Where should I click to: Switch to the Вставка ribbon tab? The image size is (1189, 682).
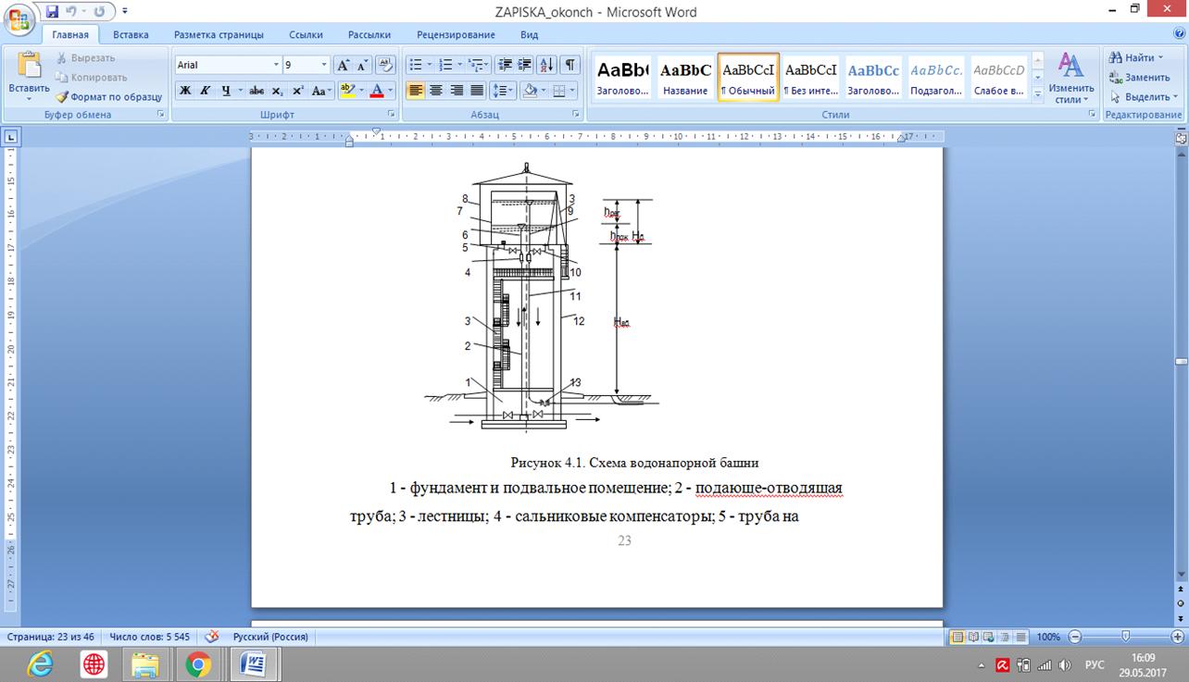[x=131, y=34]
